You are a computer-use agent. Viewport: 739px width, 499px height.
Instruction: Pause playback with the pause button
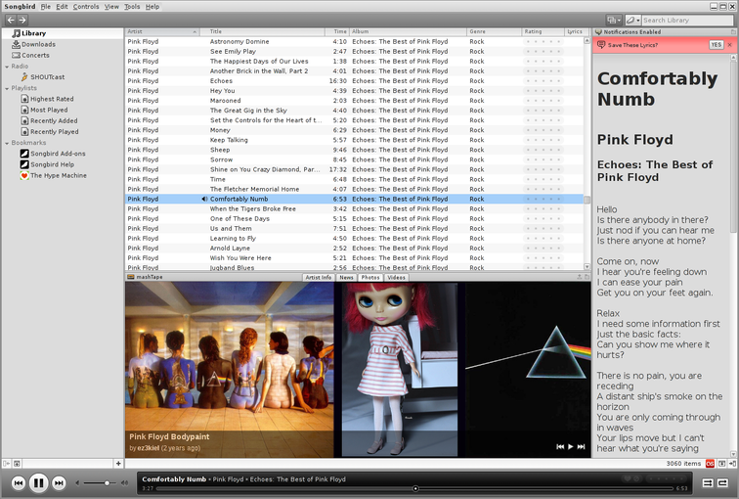click(x=38, y=482)
